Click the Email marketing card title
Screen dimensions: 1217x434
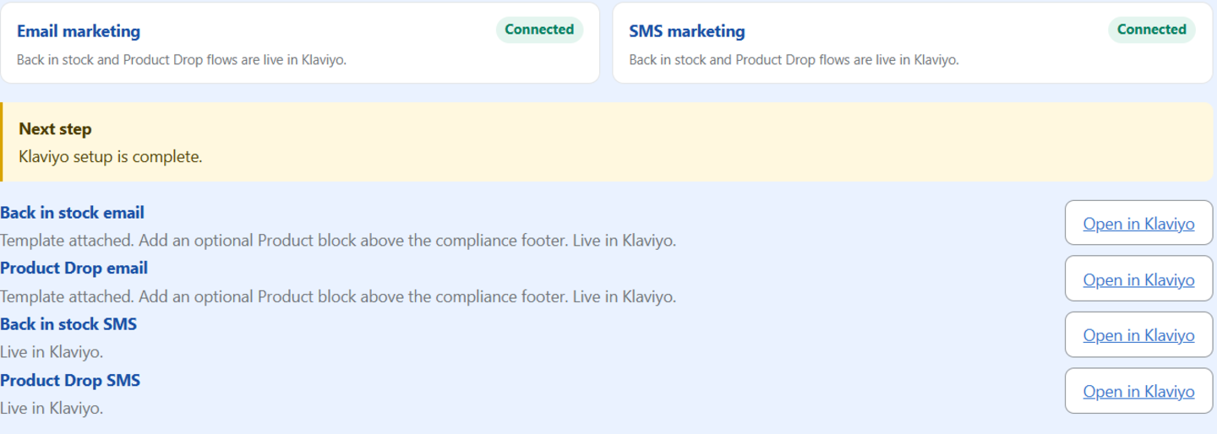coord(79,31)
